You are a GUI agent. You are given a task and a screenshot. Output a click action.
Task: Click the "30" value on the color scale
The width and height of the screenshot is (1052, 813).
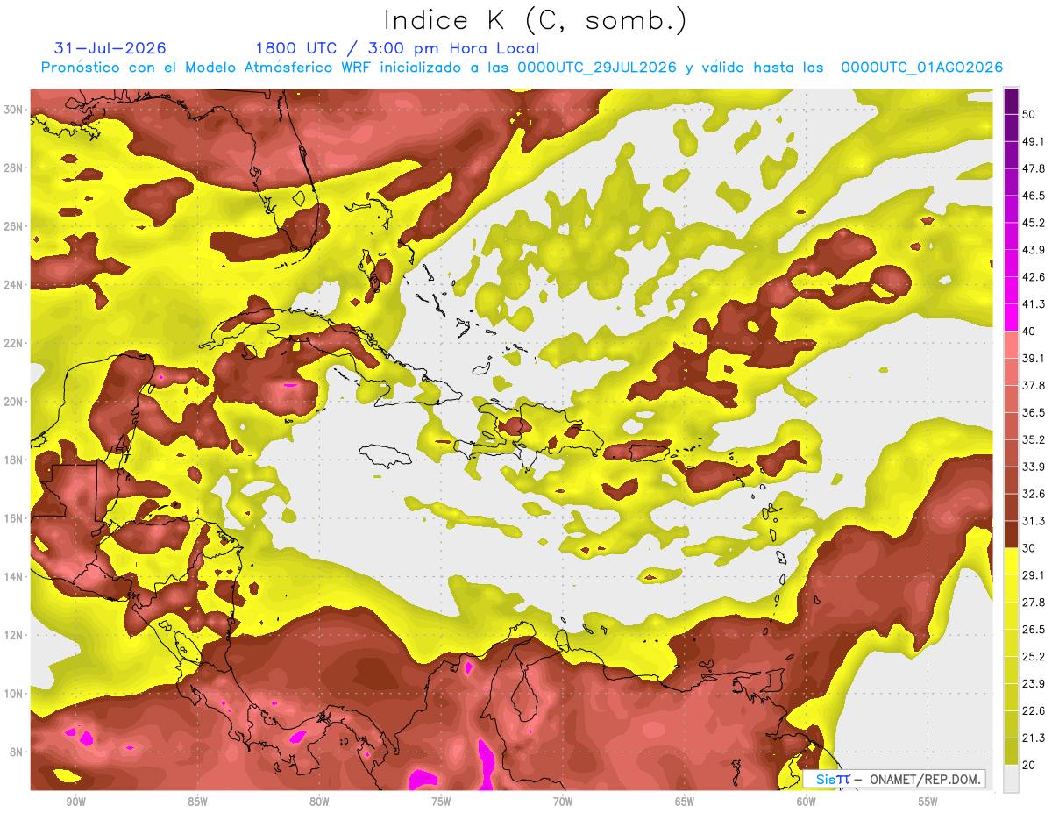point(1030,548)
